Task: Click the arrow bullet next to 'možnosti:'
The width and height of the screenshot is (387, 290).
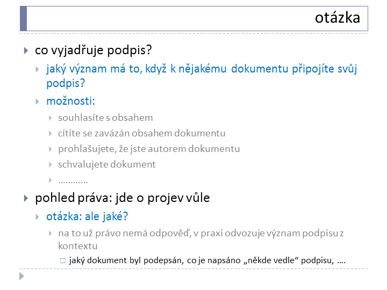Action: click(37, 102)
